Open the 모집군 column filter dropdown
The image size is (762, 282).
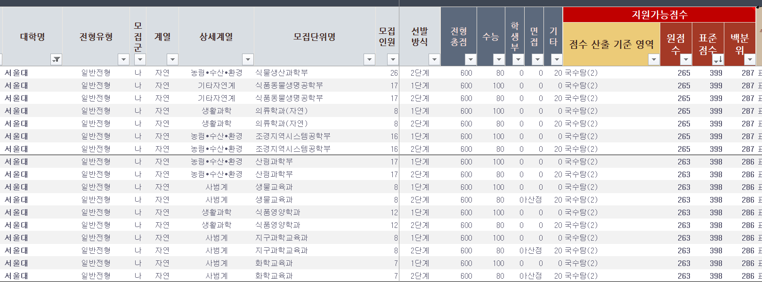(140, 59)
